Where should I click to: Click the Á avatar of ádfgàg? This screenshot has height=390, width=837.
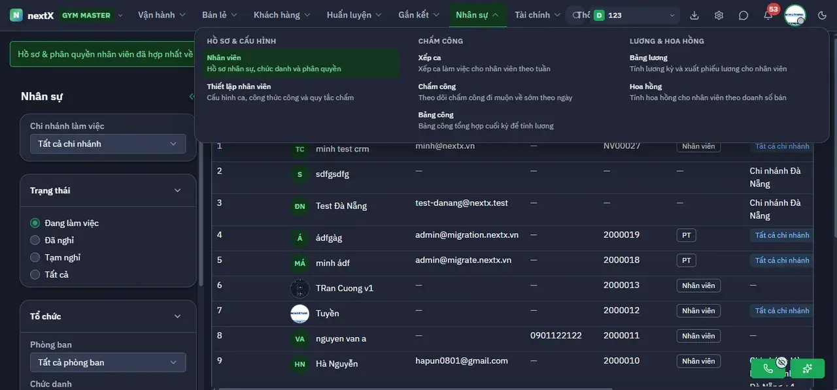(299, 238)
